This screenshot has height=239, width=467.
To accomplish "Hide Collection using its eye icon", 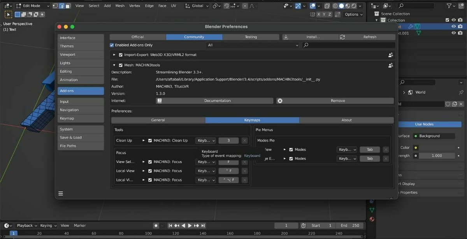I will click(454, 20).
